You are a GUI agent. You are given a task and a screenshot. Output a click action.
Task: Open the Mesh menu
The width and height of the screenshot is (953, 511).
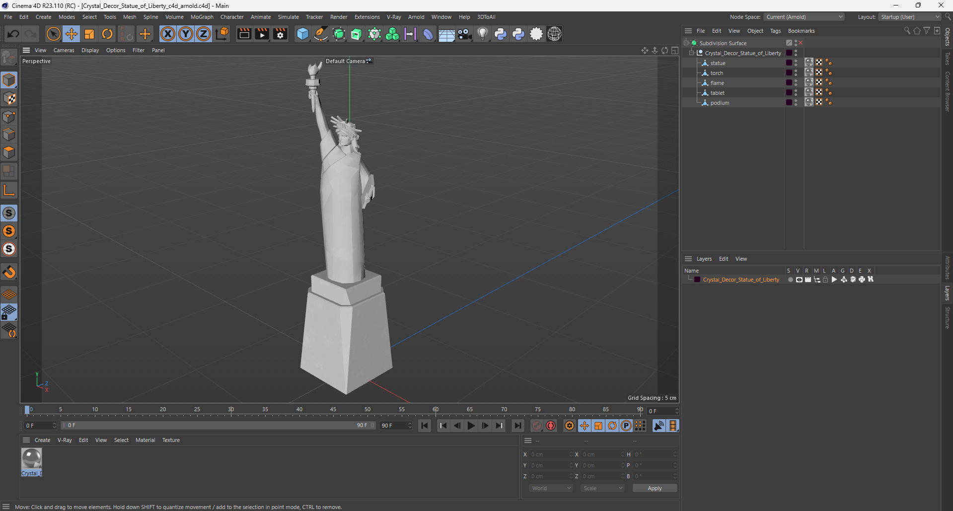(x=130, y=17)
